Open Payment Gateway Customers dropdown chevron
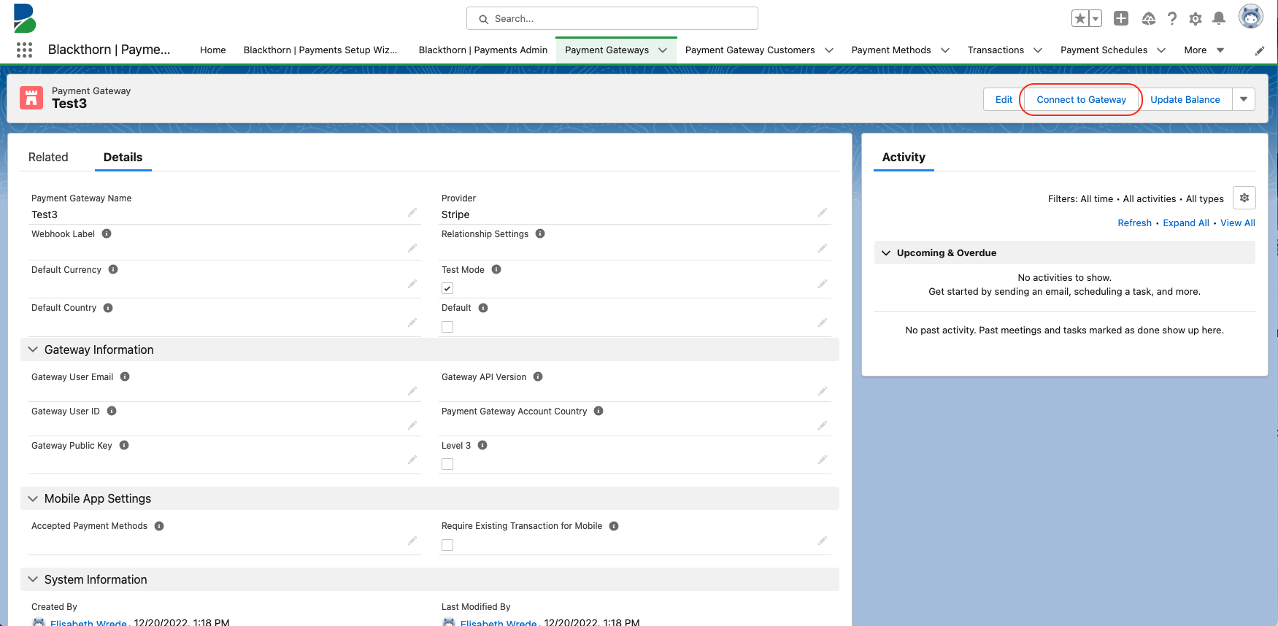The height and width of the screenshot is (626, 1278). coord(829,50)
